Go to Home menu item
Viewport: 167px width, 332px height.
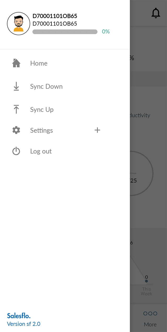[39, 63]
